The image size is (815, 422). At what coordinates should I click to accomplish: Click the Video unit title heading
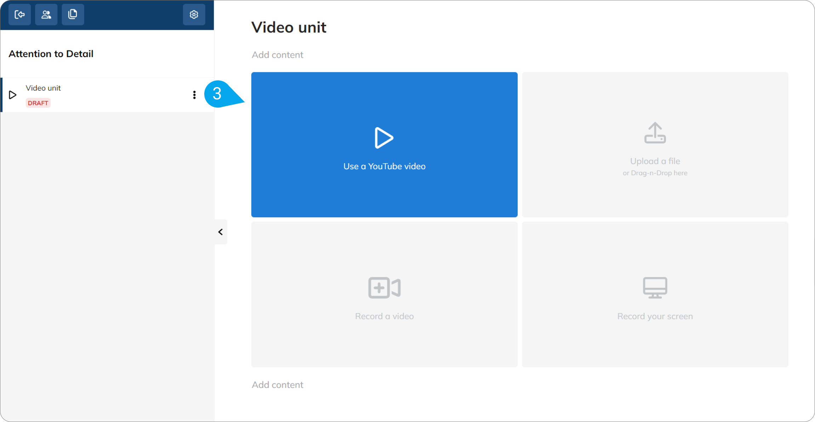[289, 27]
